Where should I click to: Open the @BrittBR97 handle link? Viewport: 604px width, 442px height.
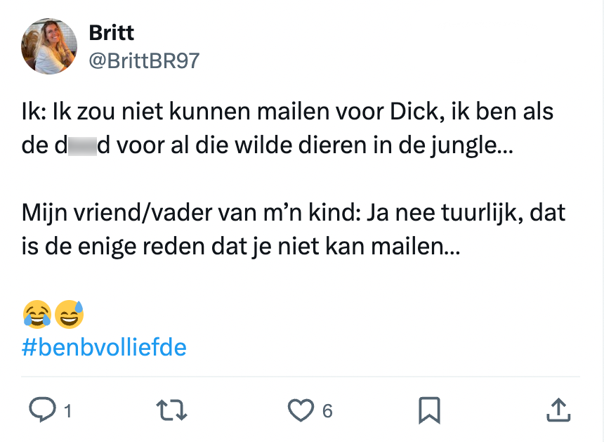click(144, 60)
